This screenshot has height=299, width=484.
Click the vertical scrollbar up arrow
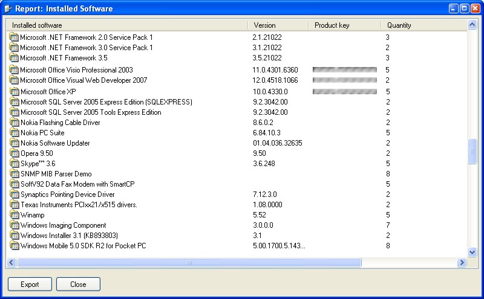click(x=472, y=25)
